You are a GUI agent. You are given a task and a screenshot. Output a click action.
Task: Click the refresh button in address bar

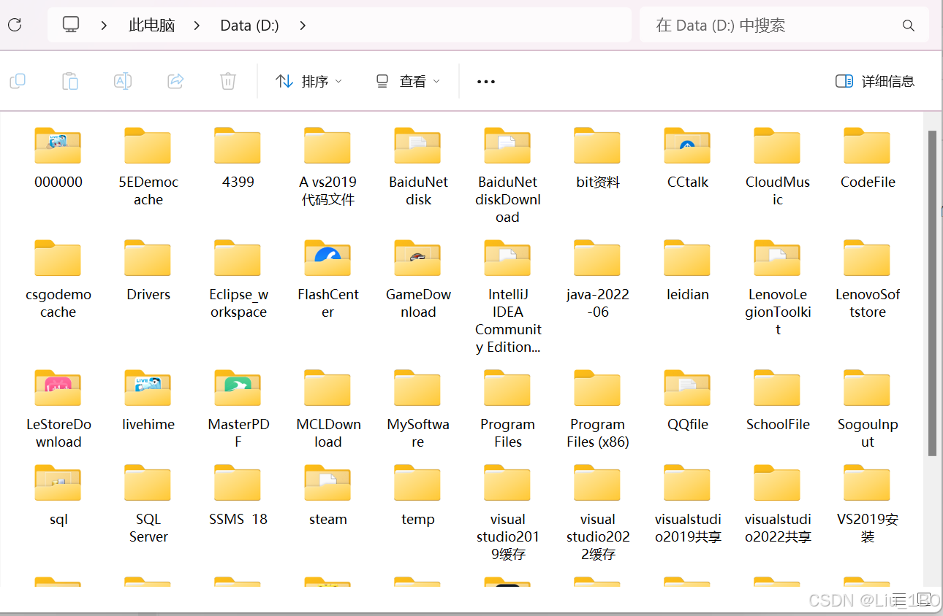(15, 25)
